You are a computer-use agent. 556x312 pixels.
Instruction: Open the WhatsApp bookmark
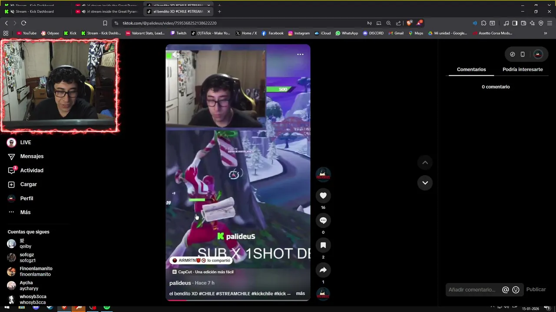[347, 33]
